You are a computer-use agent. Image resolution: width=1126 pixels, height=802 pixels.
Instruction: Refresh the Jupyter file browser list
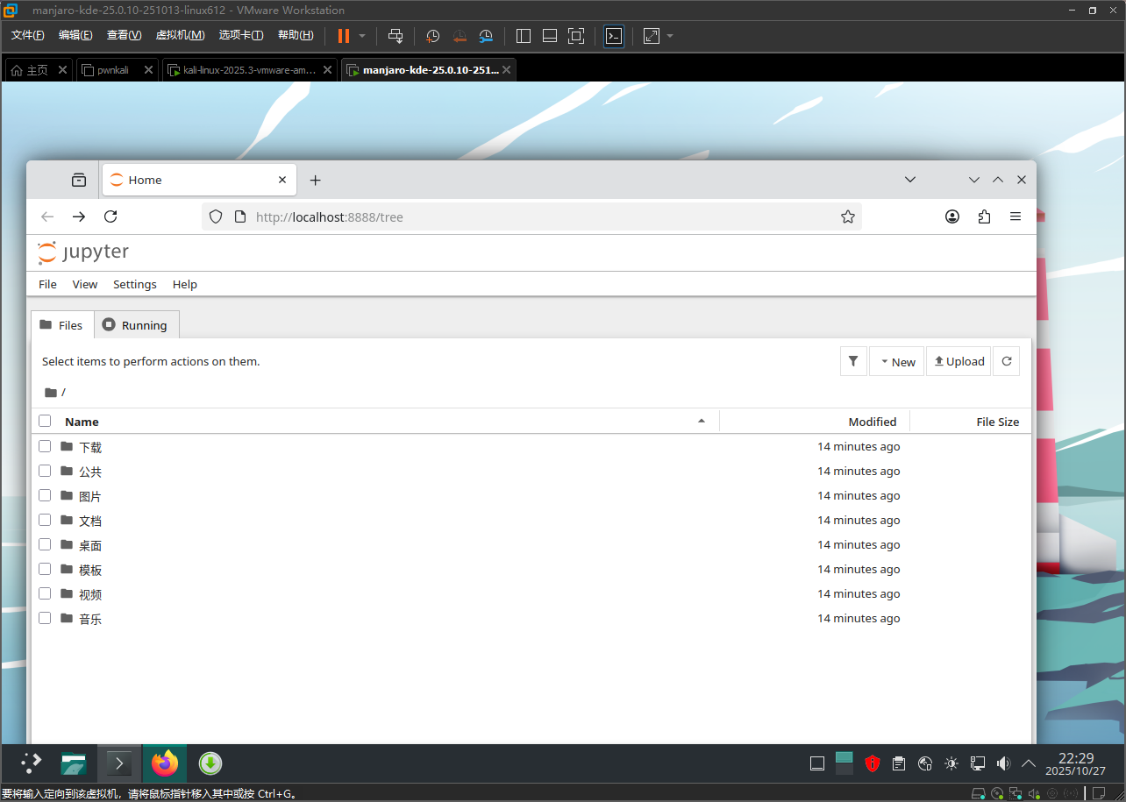click(1007, 361)
